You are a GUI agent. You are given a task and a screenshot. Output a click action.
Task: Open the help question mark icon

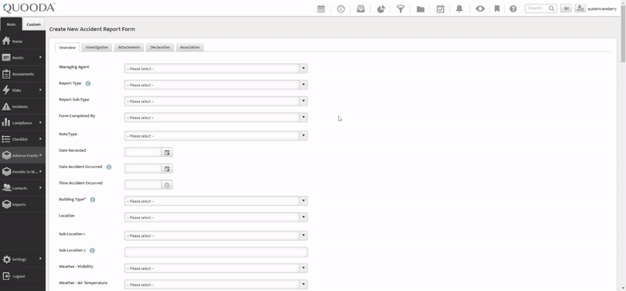[x=513, y=9]
